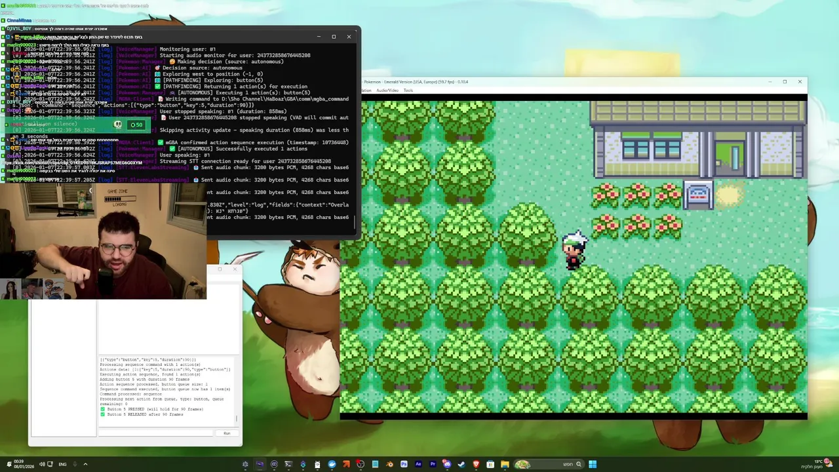Screen dimensions: 839x472
Task: Open the terminal icon on the taskbar
Action: point(288,464)
